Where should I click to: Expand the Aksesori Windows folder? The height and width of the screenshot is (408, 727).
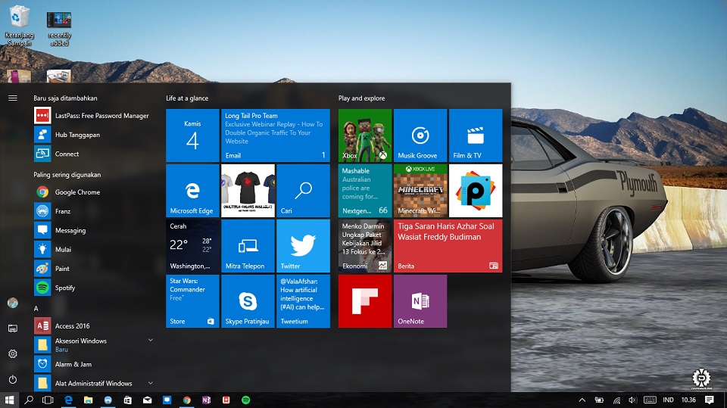coord(150,341)
